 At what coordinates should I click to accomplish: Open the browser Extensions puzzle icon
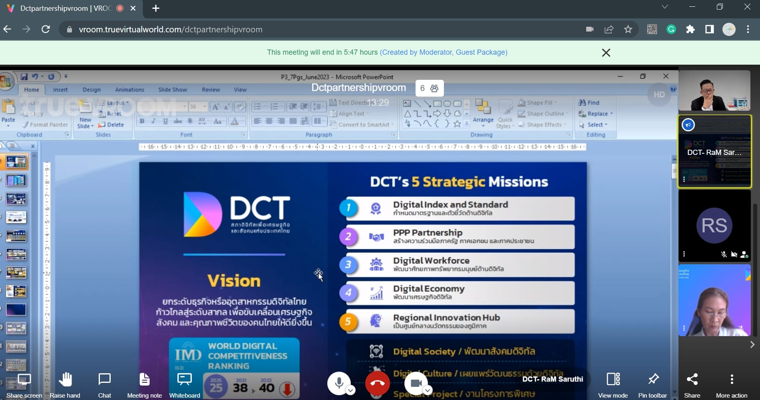(690, 29)
